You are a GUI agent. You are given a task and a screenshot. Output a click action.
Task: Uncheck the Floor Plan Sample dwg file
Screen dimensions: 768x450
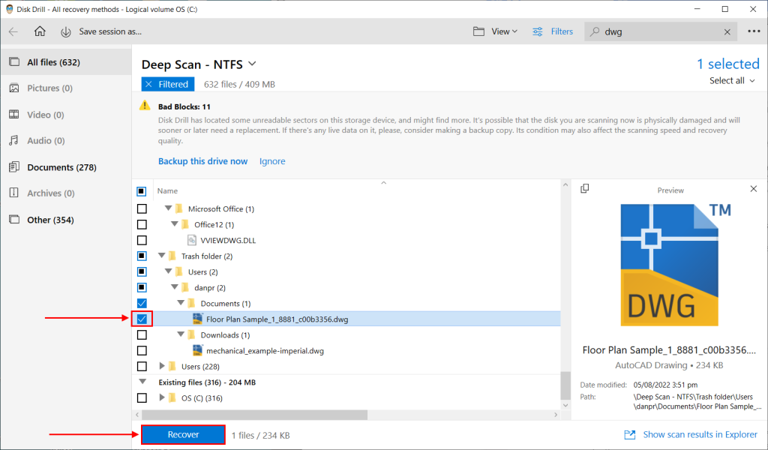click(142, 318)
